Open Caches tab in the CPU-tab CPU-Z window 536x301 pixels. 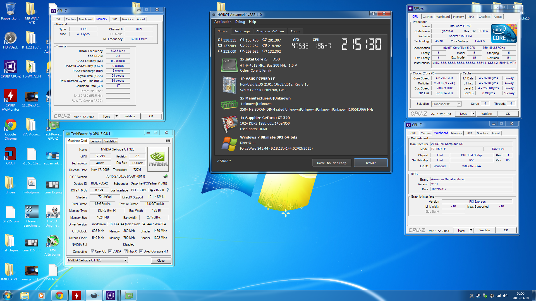pos(427,17)
